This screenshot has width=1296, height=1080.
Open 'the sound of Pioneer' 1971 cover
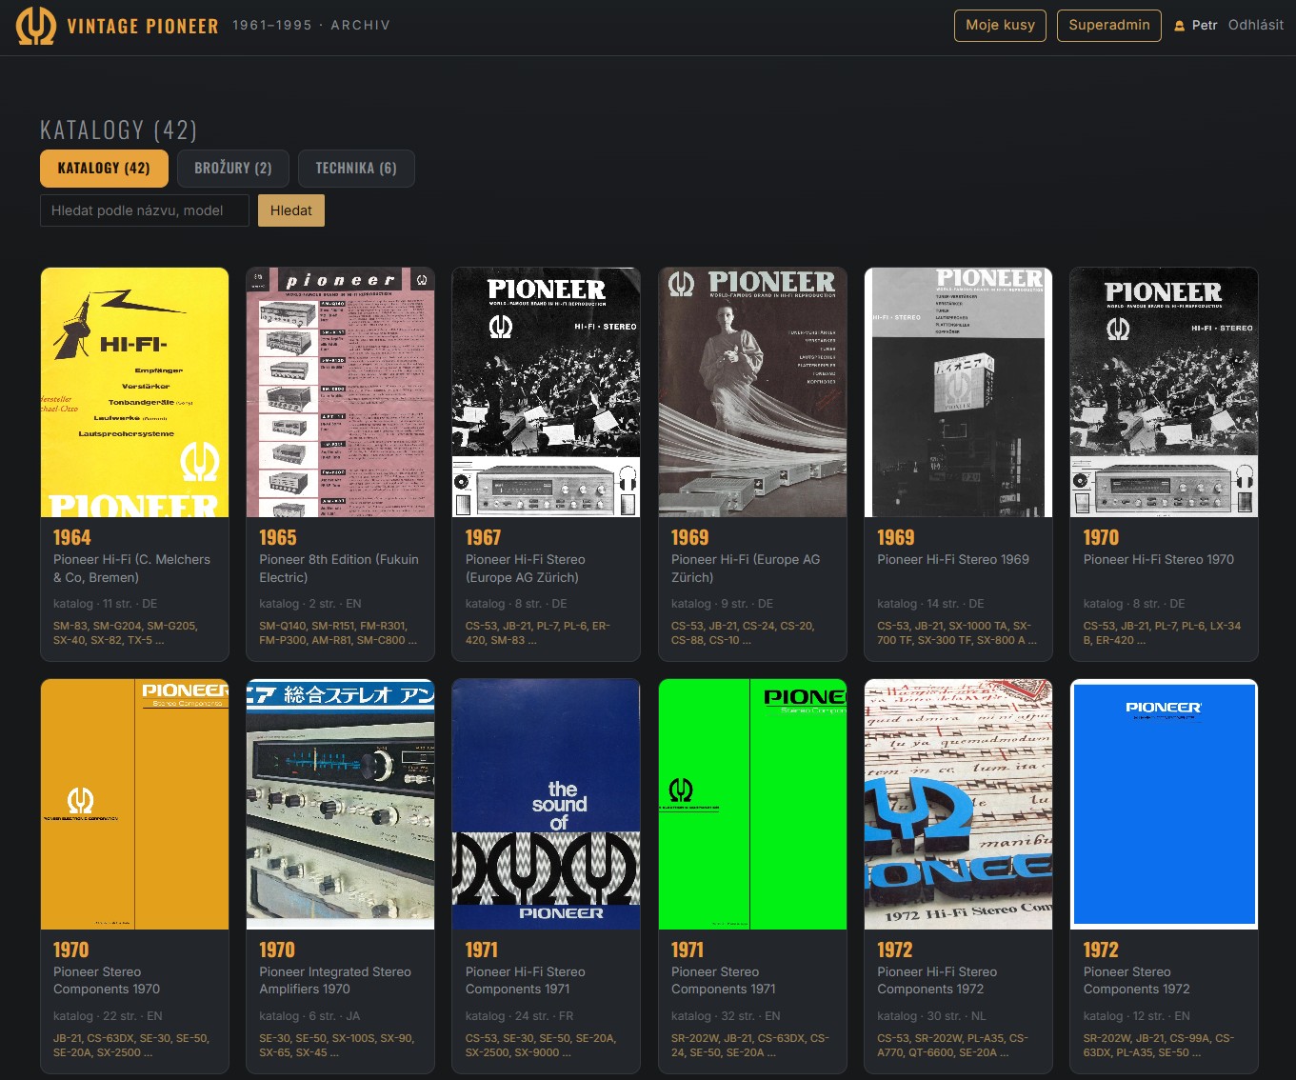tap(546, 805)
